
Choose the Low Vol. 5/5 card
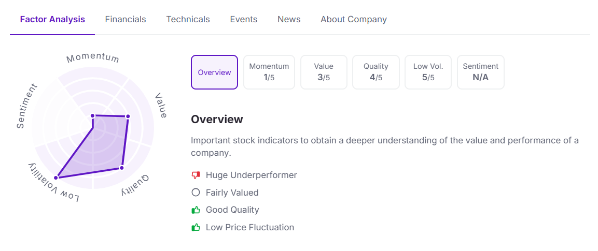428,72
